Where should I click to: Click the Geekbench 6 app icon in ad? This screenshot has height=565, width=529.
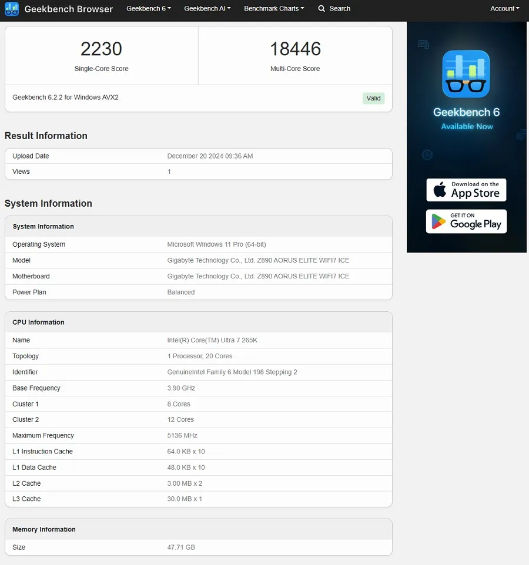point(466,74)
